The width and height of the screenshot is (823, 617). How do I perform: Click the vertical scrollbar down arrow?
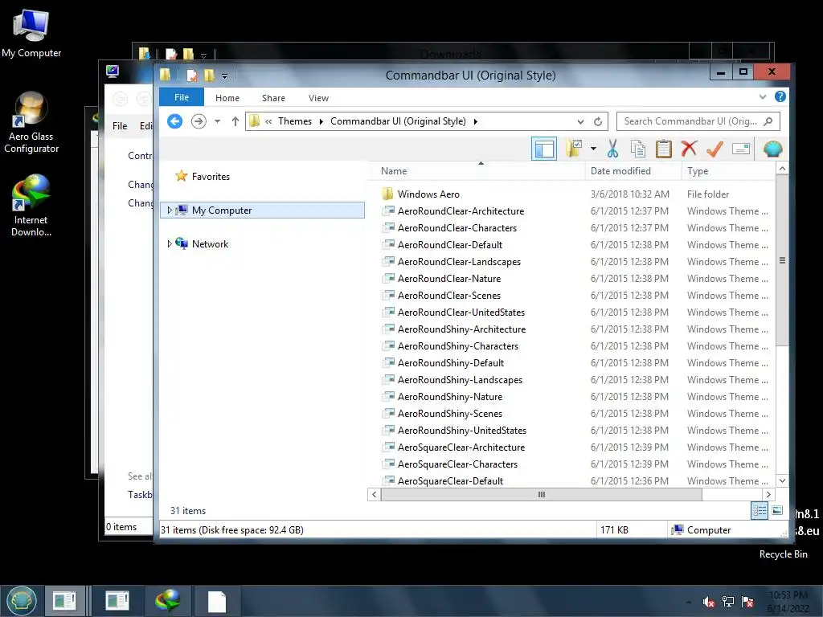[782, 480]
